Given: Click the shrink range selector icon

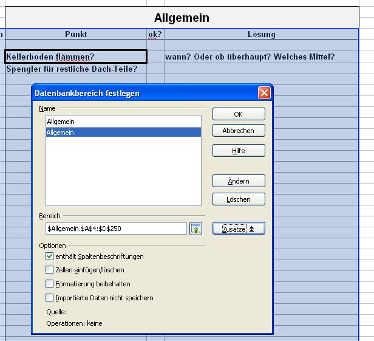Looking at the screenshot, I should [x=195, y=229].
